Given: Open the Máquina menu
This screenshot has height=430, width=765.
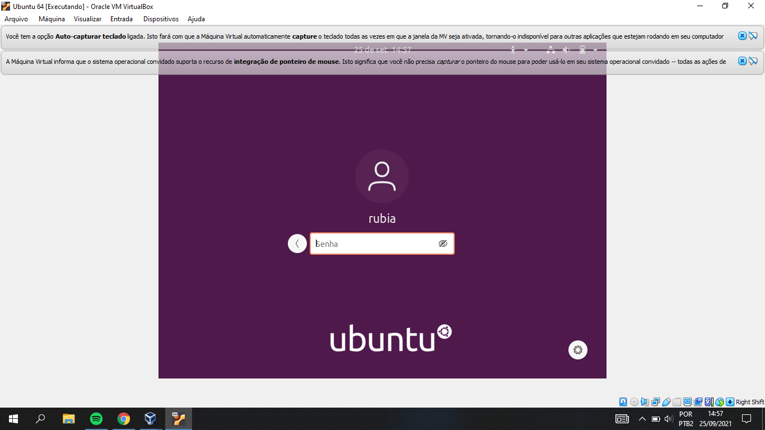Looking at the screenshot, I should 52,19.
